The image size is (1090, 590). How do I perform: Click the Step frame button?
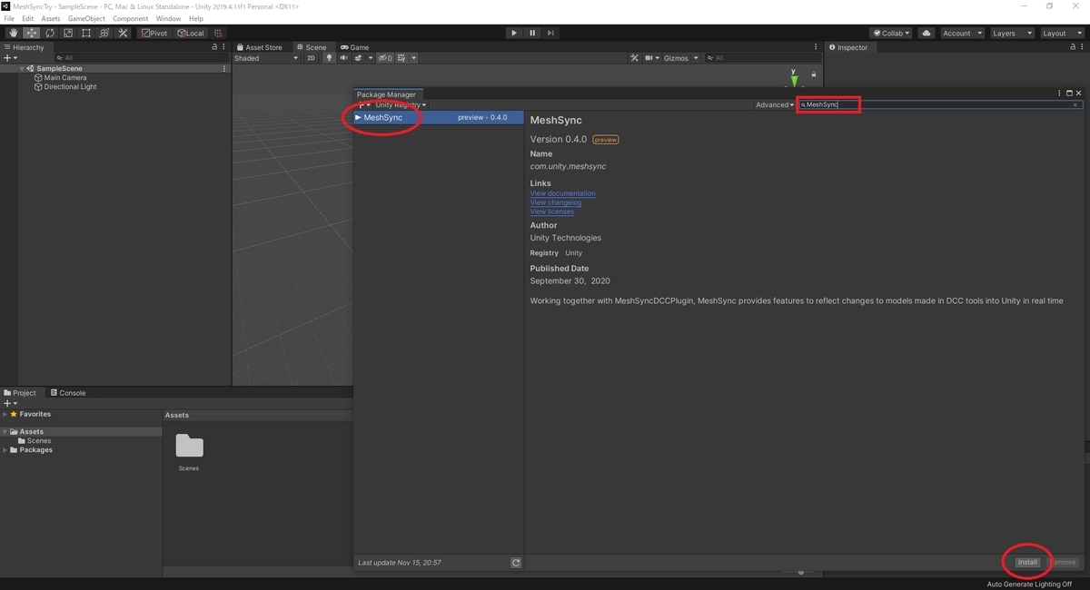click(550, 33)
